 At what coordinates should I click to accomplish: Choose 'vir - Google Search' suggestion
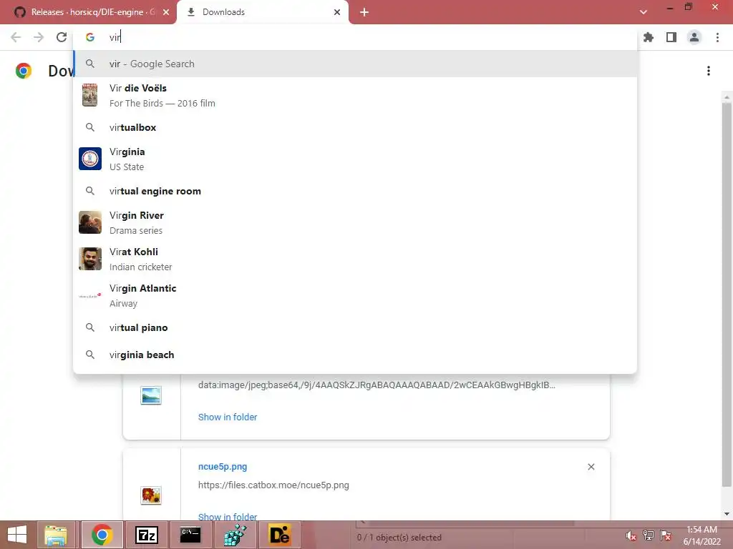[355, 64]
